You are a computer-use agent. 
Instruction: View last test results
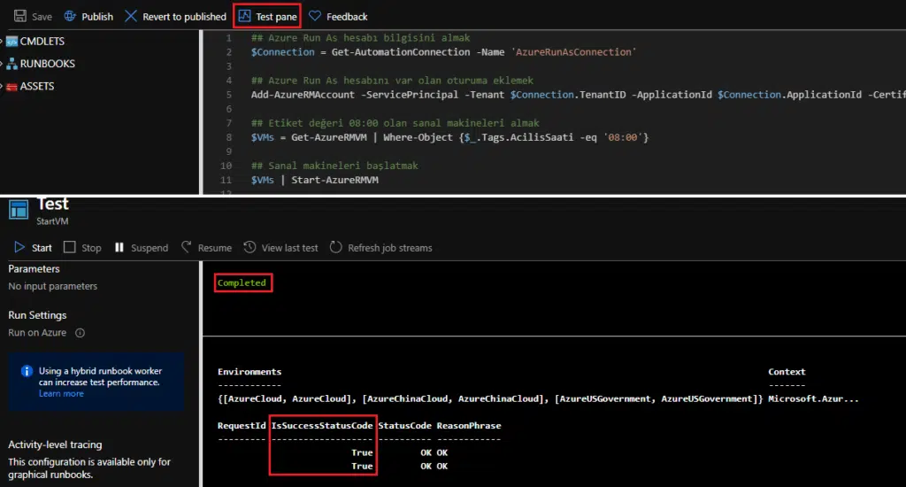coord(280,248)
